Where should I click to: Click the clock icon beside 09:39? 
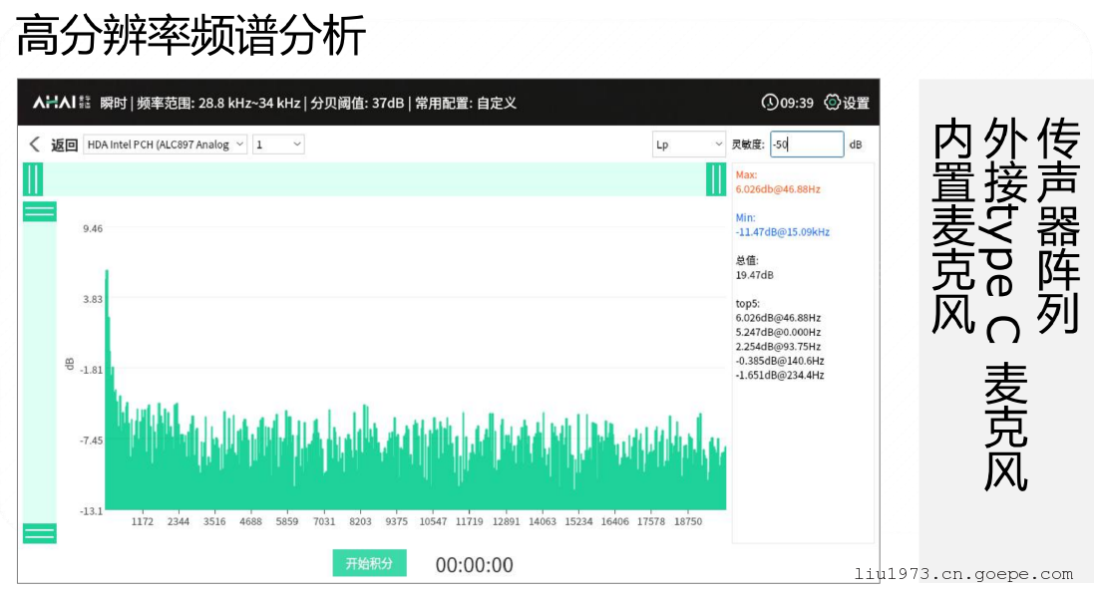point(769,103)
